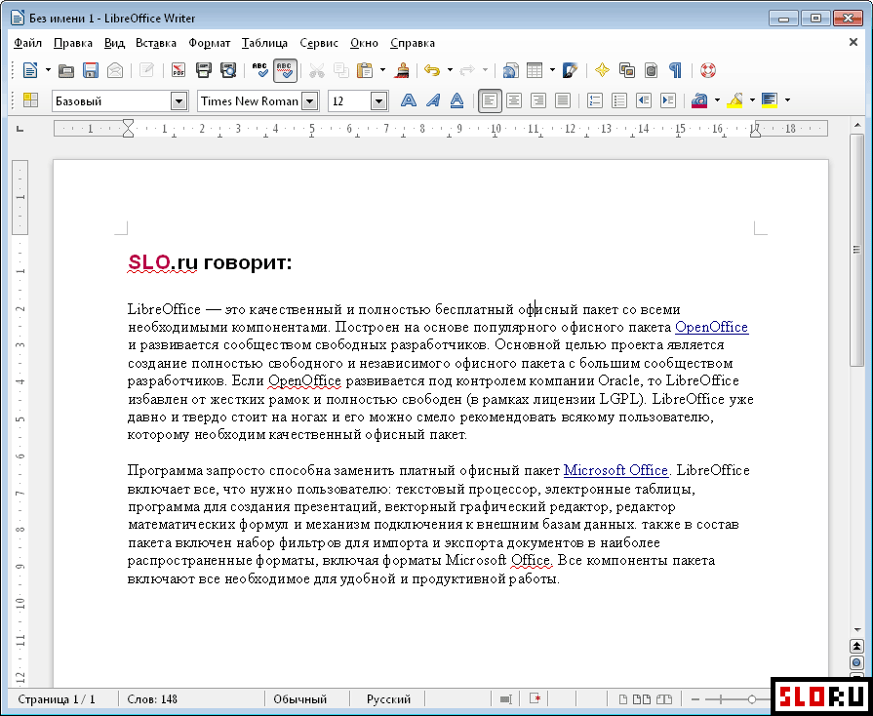Image resolution: width=873 pixels, height=716 pixels.
Task: Run the spelling and grammar check
Action: (260, 70)
